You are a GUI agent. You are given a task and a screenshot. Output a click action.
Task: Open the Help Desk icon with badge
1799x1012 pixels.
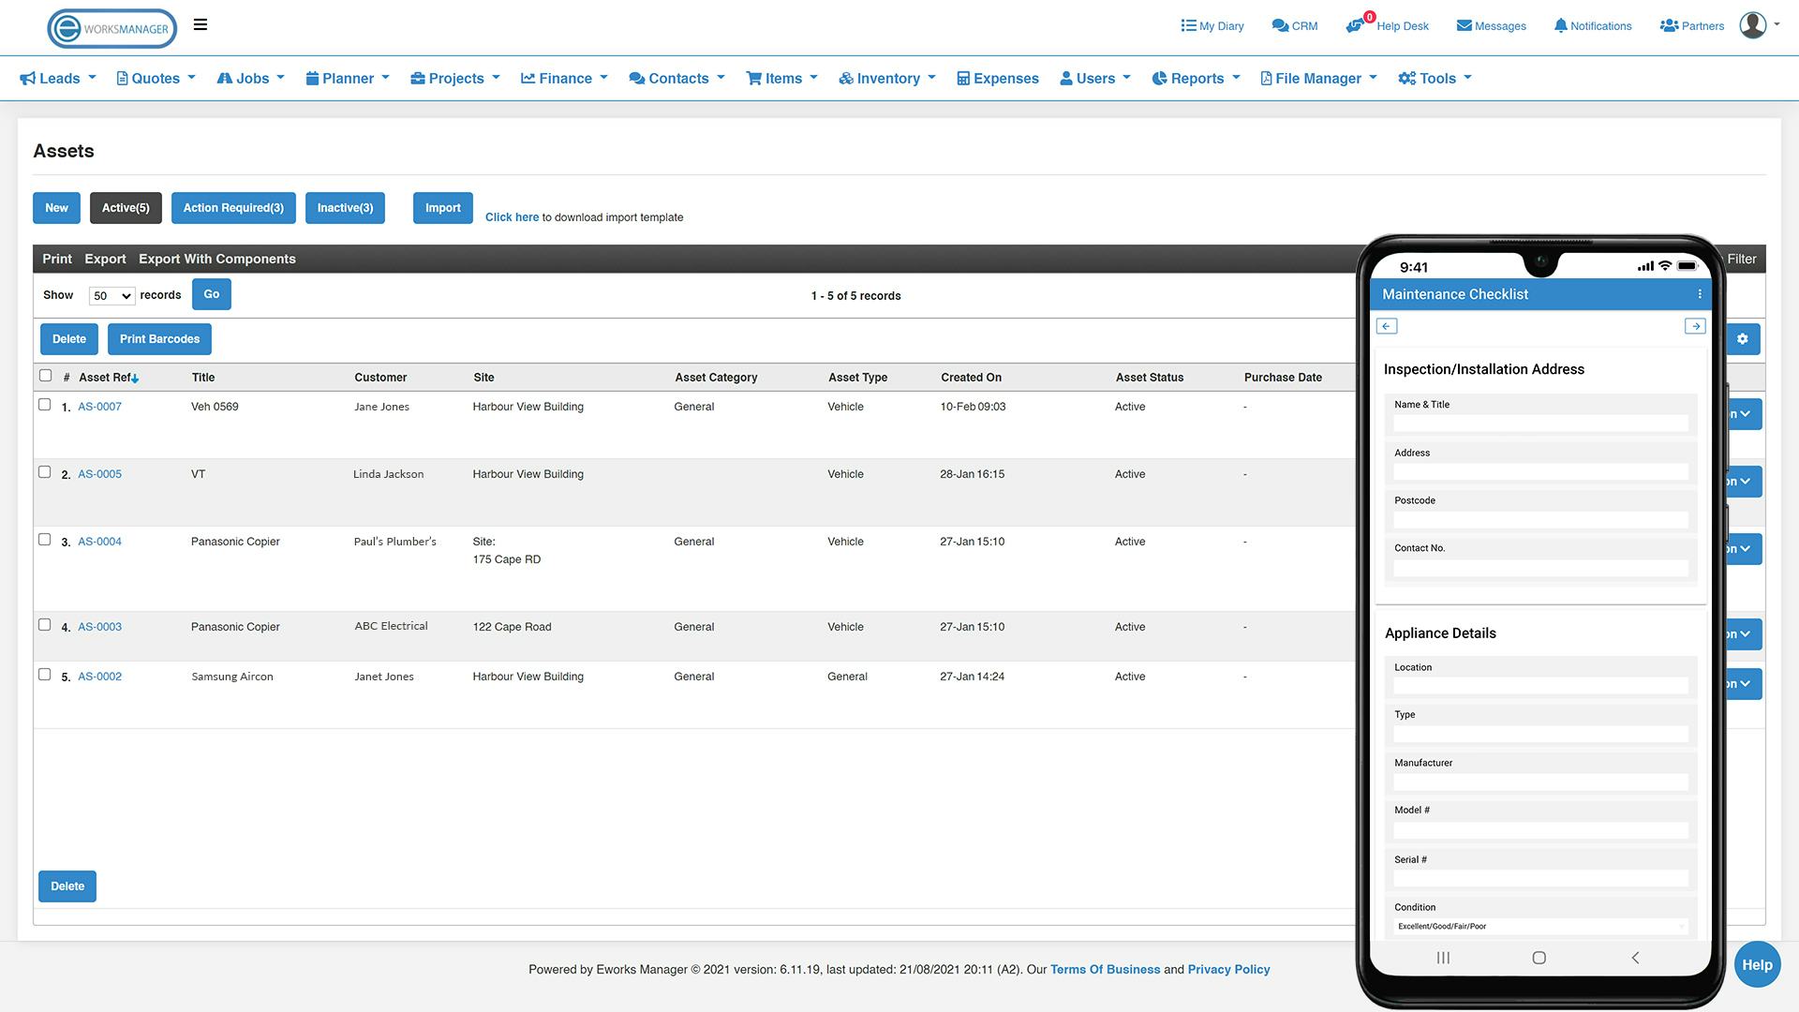click(x=1355, y=25)
